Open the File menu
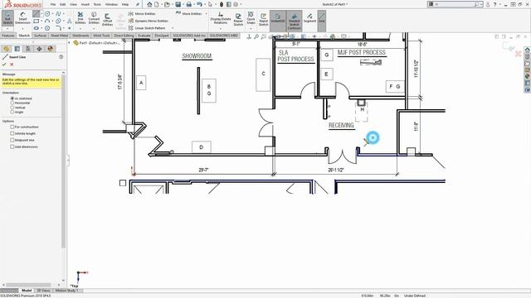531x298 pixels. click(53, 5)
